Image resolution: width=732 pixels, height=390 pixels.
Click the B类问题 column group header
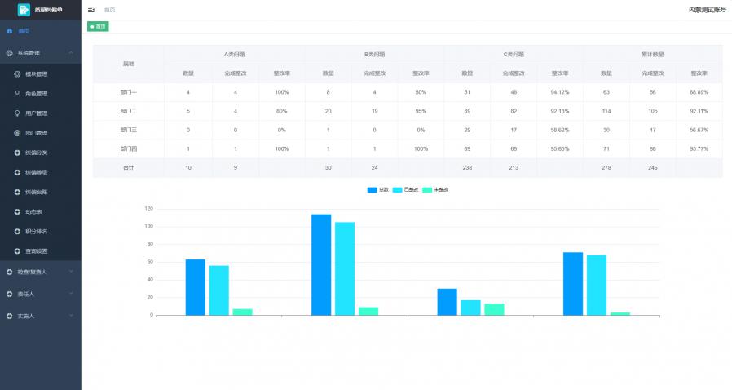tap(374, 54)
